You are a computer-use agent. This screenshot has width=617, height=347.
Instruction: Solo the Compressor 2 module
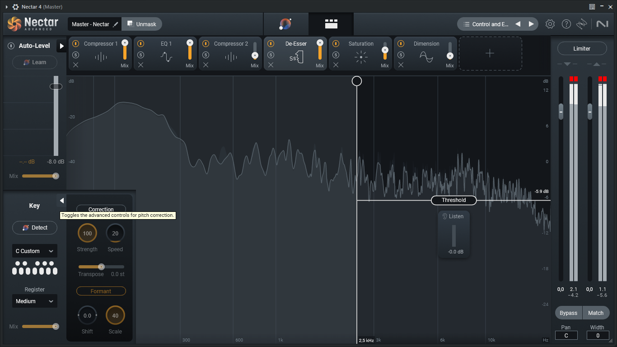click(x=206, y=55)
